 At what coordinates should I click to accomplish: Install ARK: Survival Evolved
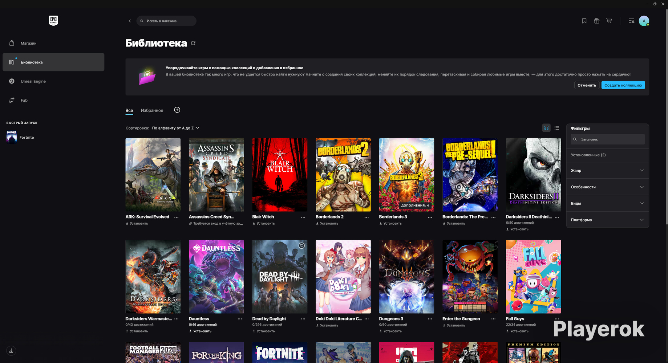tap(137, 224)
